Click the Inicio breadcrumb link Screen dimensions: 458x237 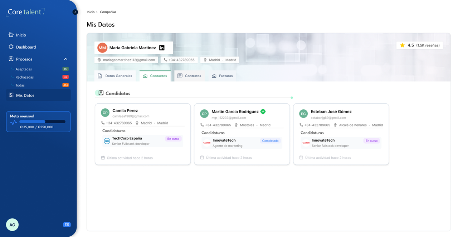91,12
